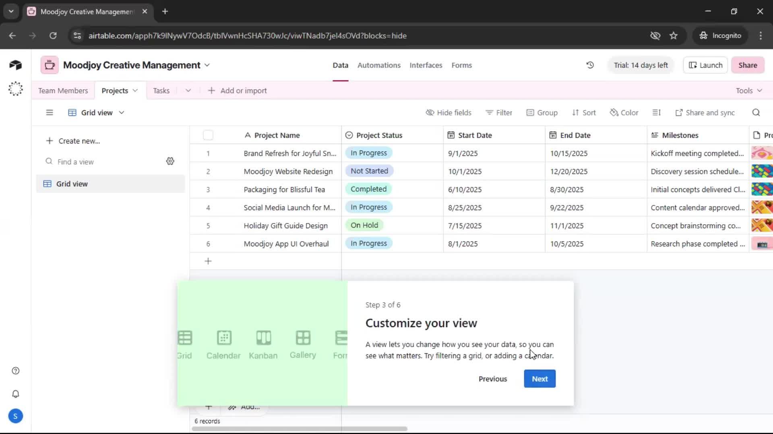Switch to Team Members table tab
The image size is (773, 434).
(63, 90)
